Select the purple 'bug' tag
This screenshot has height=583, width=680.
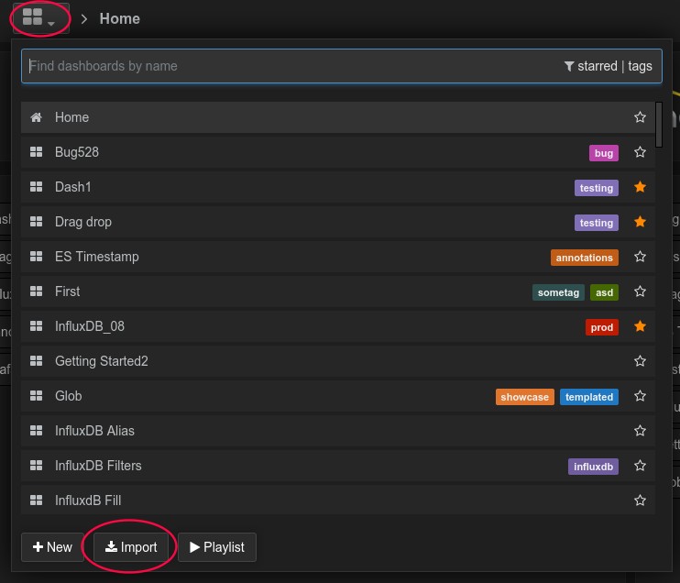[603, 153]
